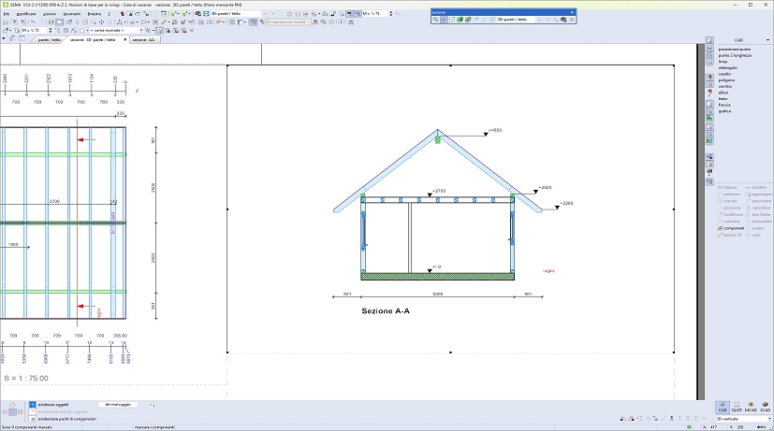Select the 'linea' drawing tool
The height and width of the screenshot is (431, 774).
coord(723,61)
